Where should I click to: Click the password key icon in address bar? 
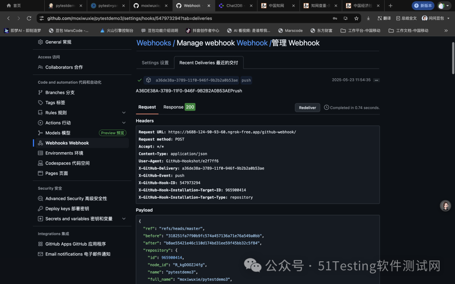[x=335, y=18]
